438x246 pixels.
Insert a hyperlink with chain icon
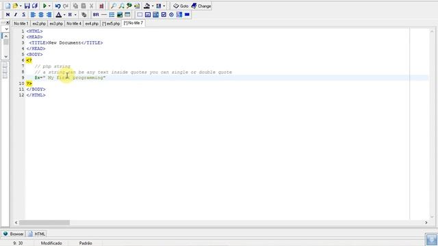(x=83, y=14)
